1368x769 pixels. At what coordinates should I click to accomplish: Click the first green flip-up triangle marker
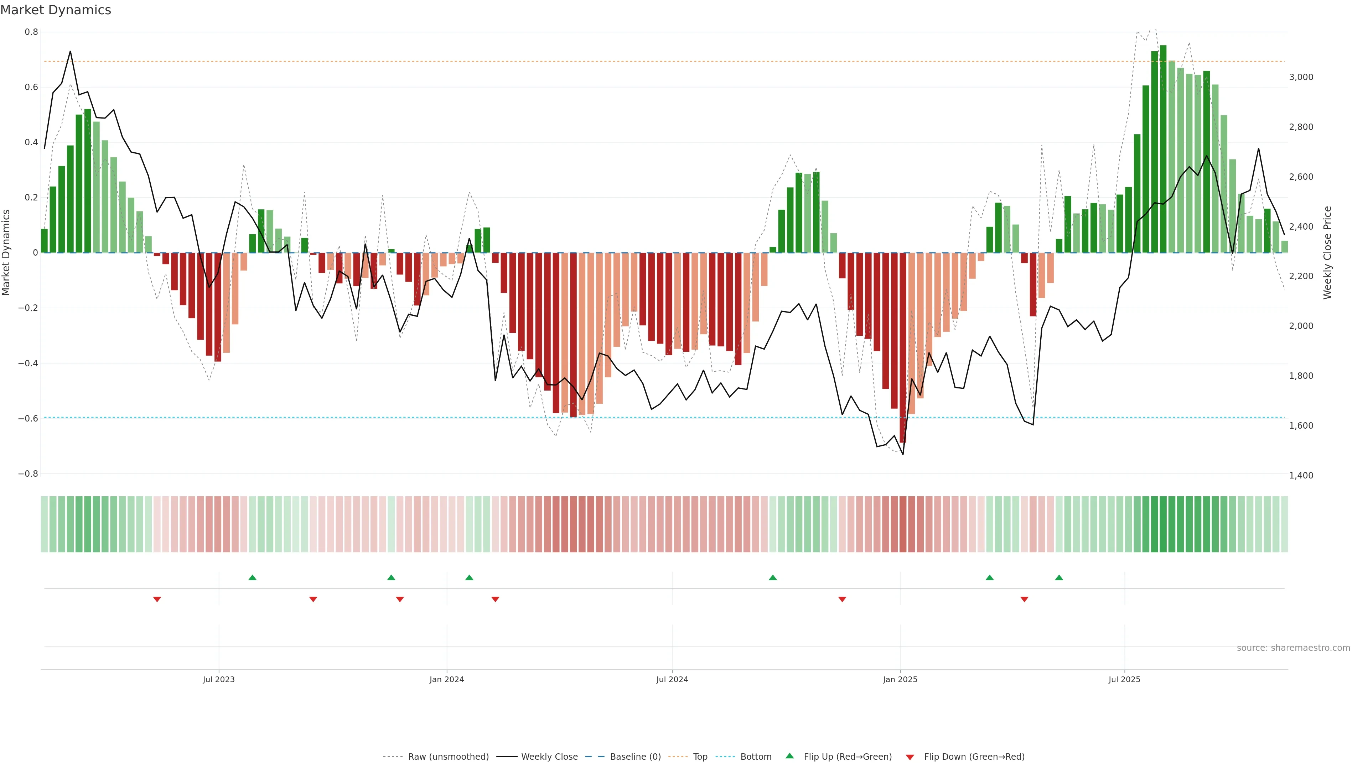252,577
